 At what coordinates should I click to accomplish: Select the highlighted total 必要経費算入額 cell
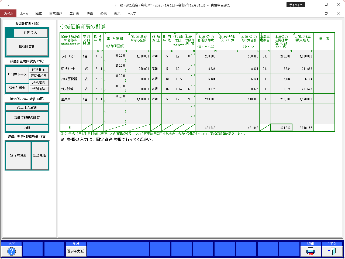point(281,128)
